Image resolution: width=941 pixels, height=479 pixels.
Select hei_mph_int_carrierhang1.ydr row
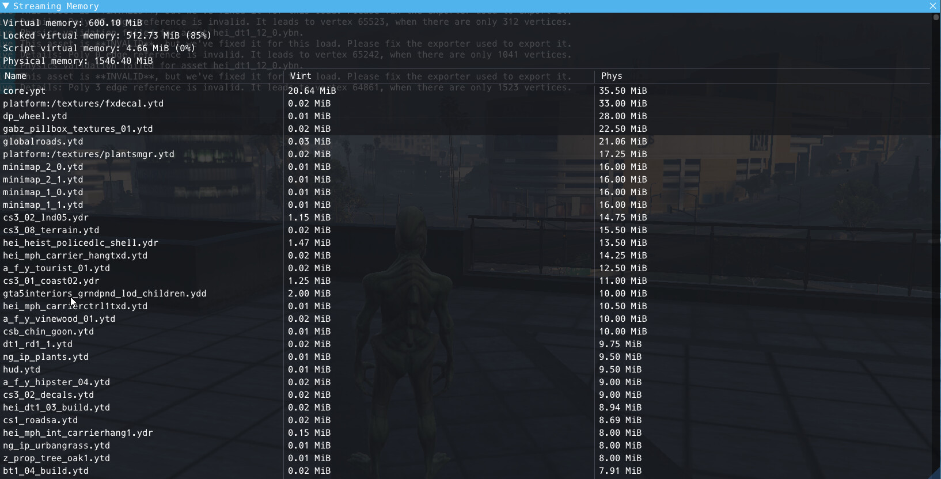pos(78,433)
